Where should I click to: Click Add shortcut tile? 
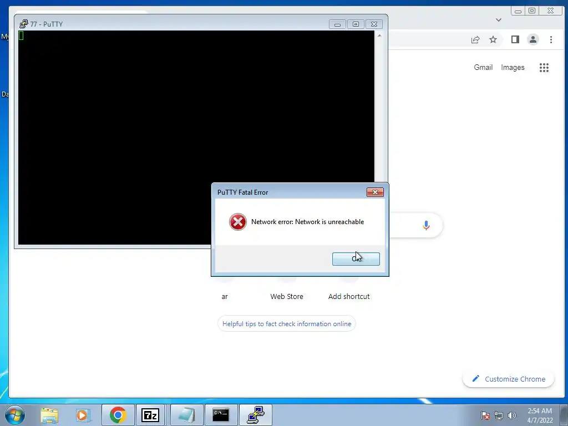tap(349, 296)
